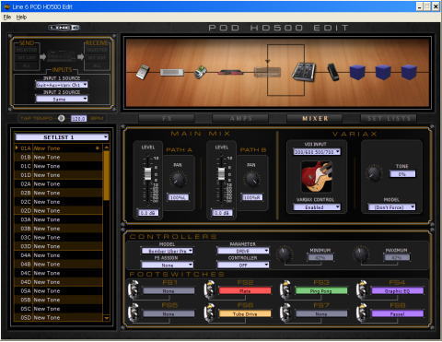Click the Path A pan knob

178,179
